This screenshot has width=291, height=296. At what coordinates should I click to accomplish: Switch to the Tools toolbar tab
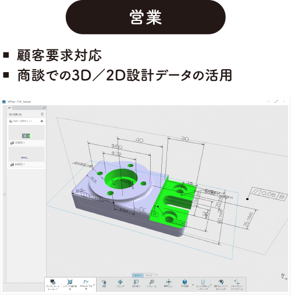(149, 275)
